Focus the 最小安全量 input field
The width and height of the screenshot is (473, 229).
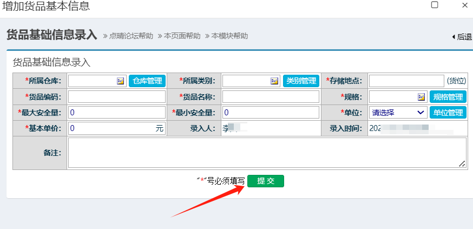[x=271, y=113]
